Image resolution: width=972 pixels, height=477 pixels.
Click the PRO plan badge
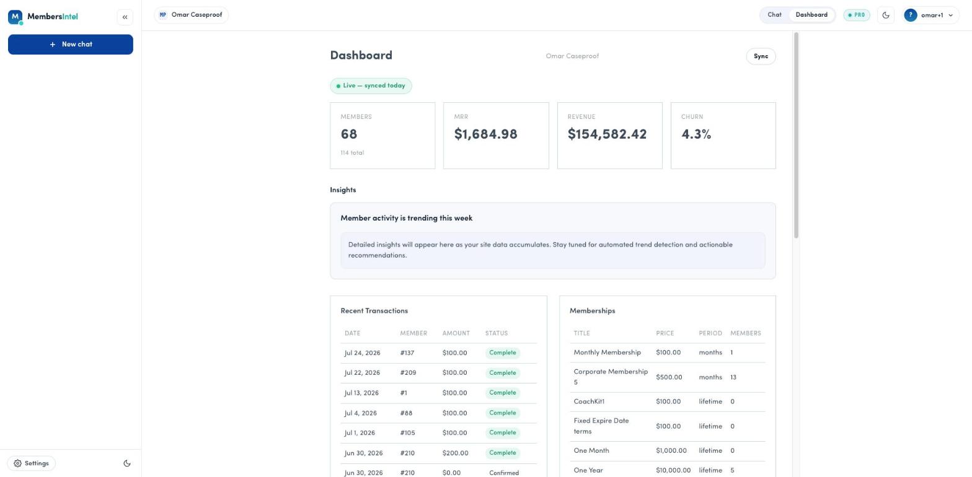[x=856, y=15]
